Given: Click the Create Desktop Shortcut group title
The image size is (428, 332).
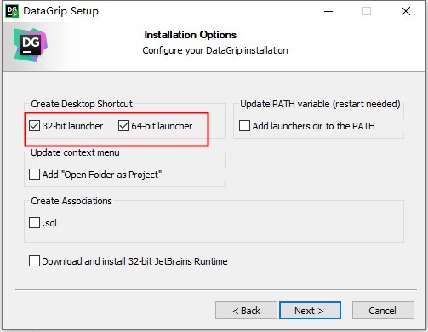Looking at the screenshot, I should 82,104.
